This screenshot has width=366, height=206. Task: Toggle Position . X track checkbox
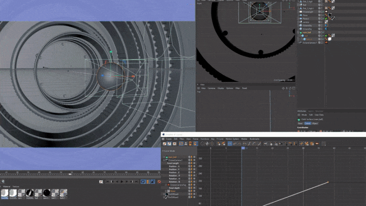coord(190,166)
